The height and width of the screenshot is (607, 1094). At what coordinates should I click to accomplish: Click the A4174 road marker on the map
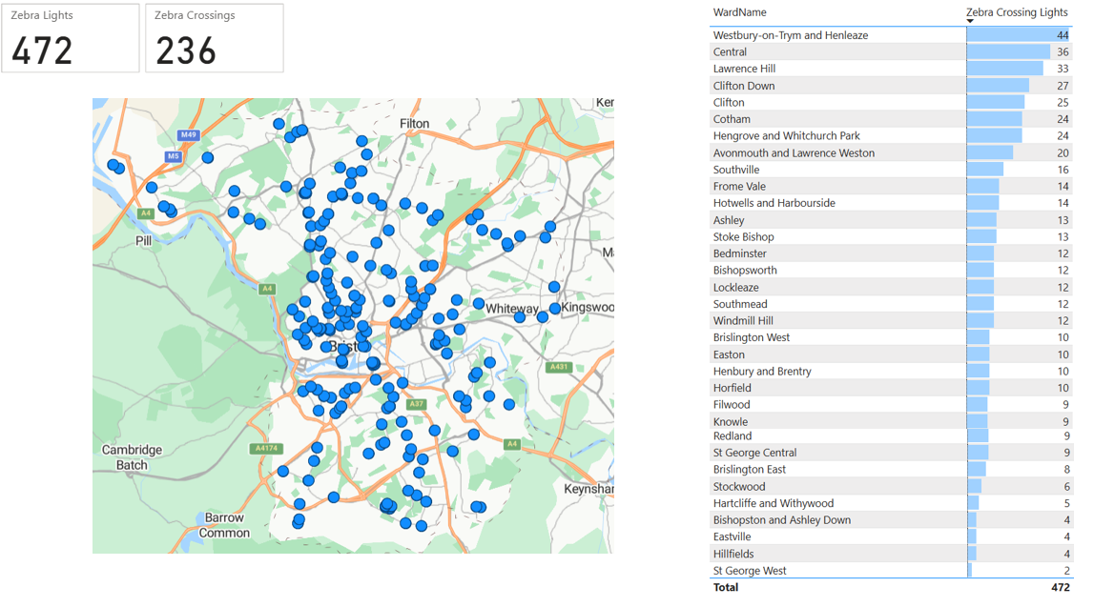tap(266, 449)
